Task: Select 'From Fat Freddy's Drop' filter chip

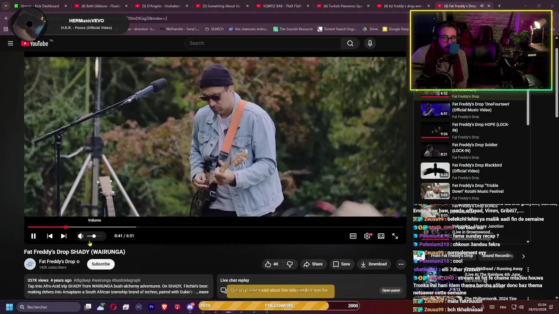Action: (x=452, y=256)
